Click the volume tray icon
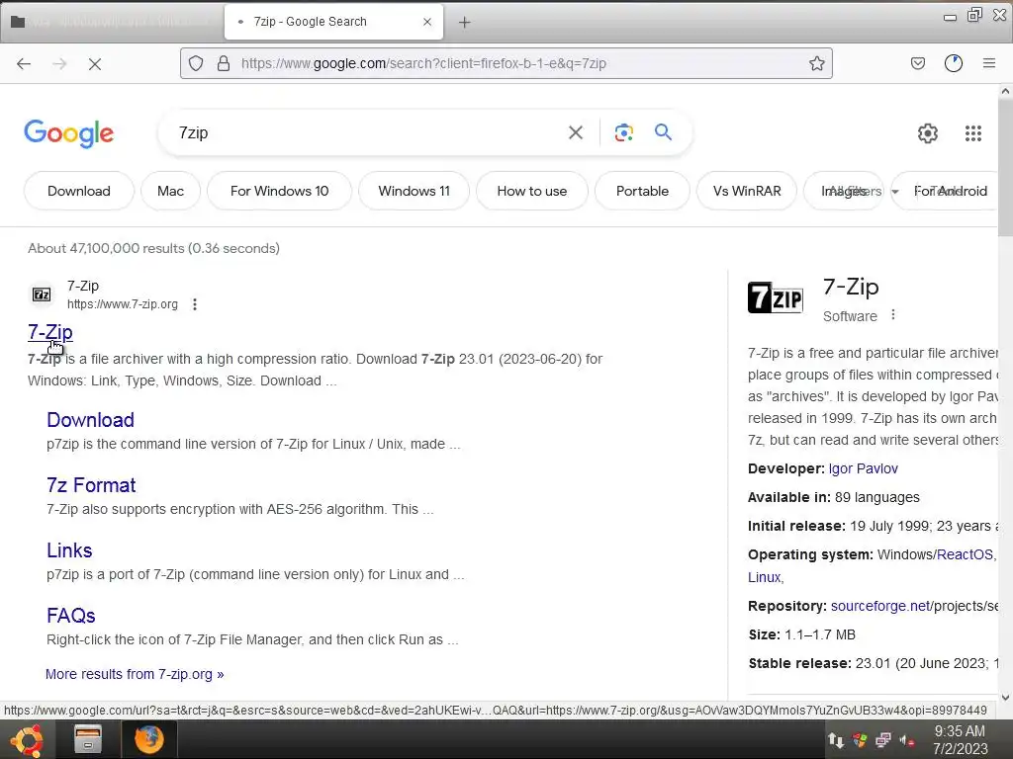This screenshot has width=1013, height=759. [907, 740]
